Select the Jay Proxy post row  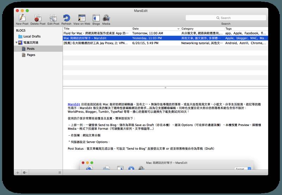(x=165, y=43)
